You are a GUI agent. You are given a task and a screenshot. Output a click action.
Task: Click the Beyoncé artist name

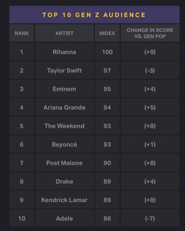(x=64, y=145)
